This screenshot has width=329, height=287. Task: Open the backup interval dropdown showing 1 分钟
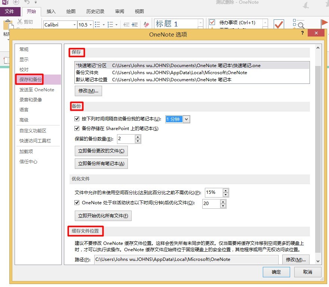pos(186,119)
